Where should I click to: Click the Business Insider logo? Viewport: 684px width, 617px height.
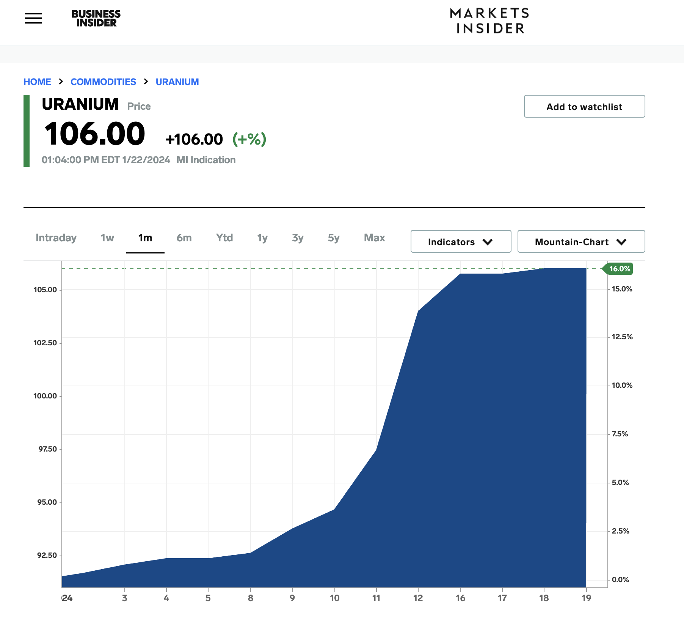coord(96,18)
